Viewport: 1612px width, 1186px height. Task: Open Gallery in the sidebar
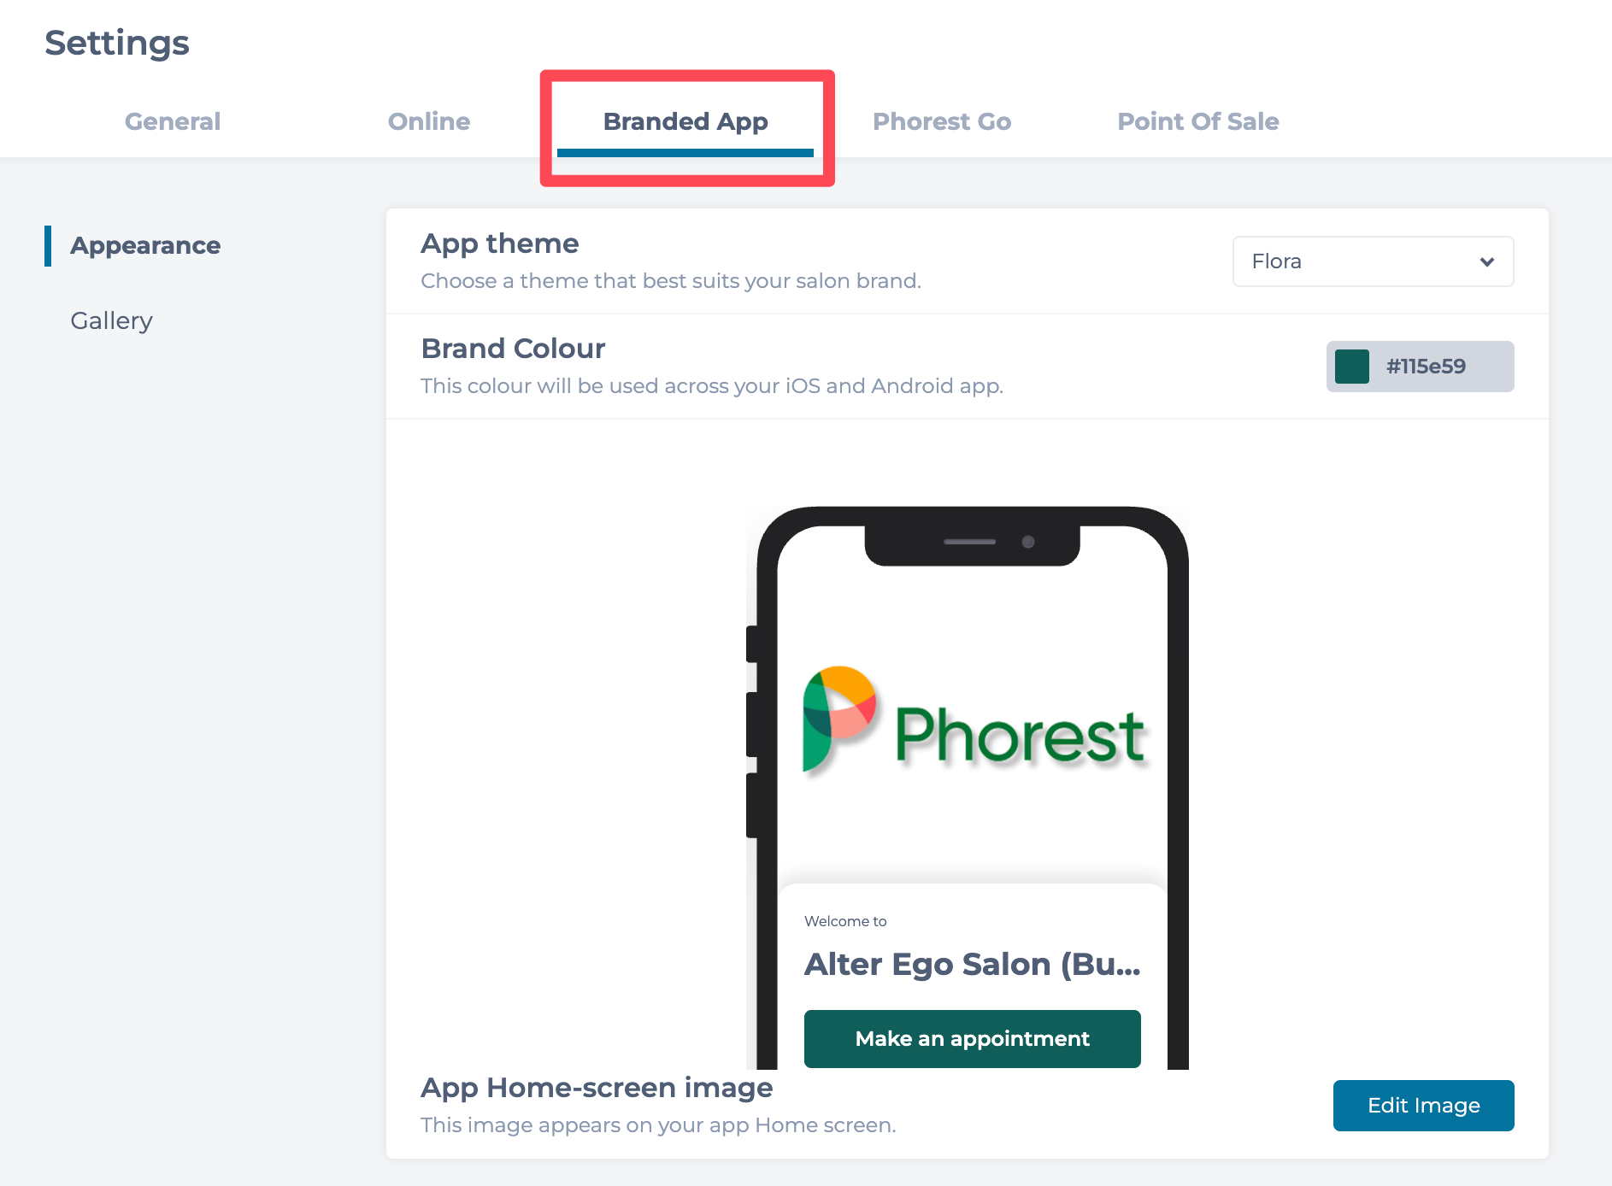click(111, 321)
